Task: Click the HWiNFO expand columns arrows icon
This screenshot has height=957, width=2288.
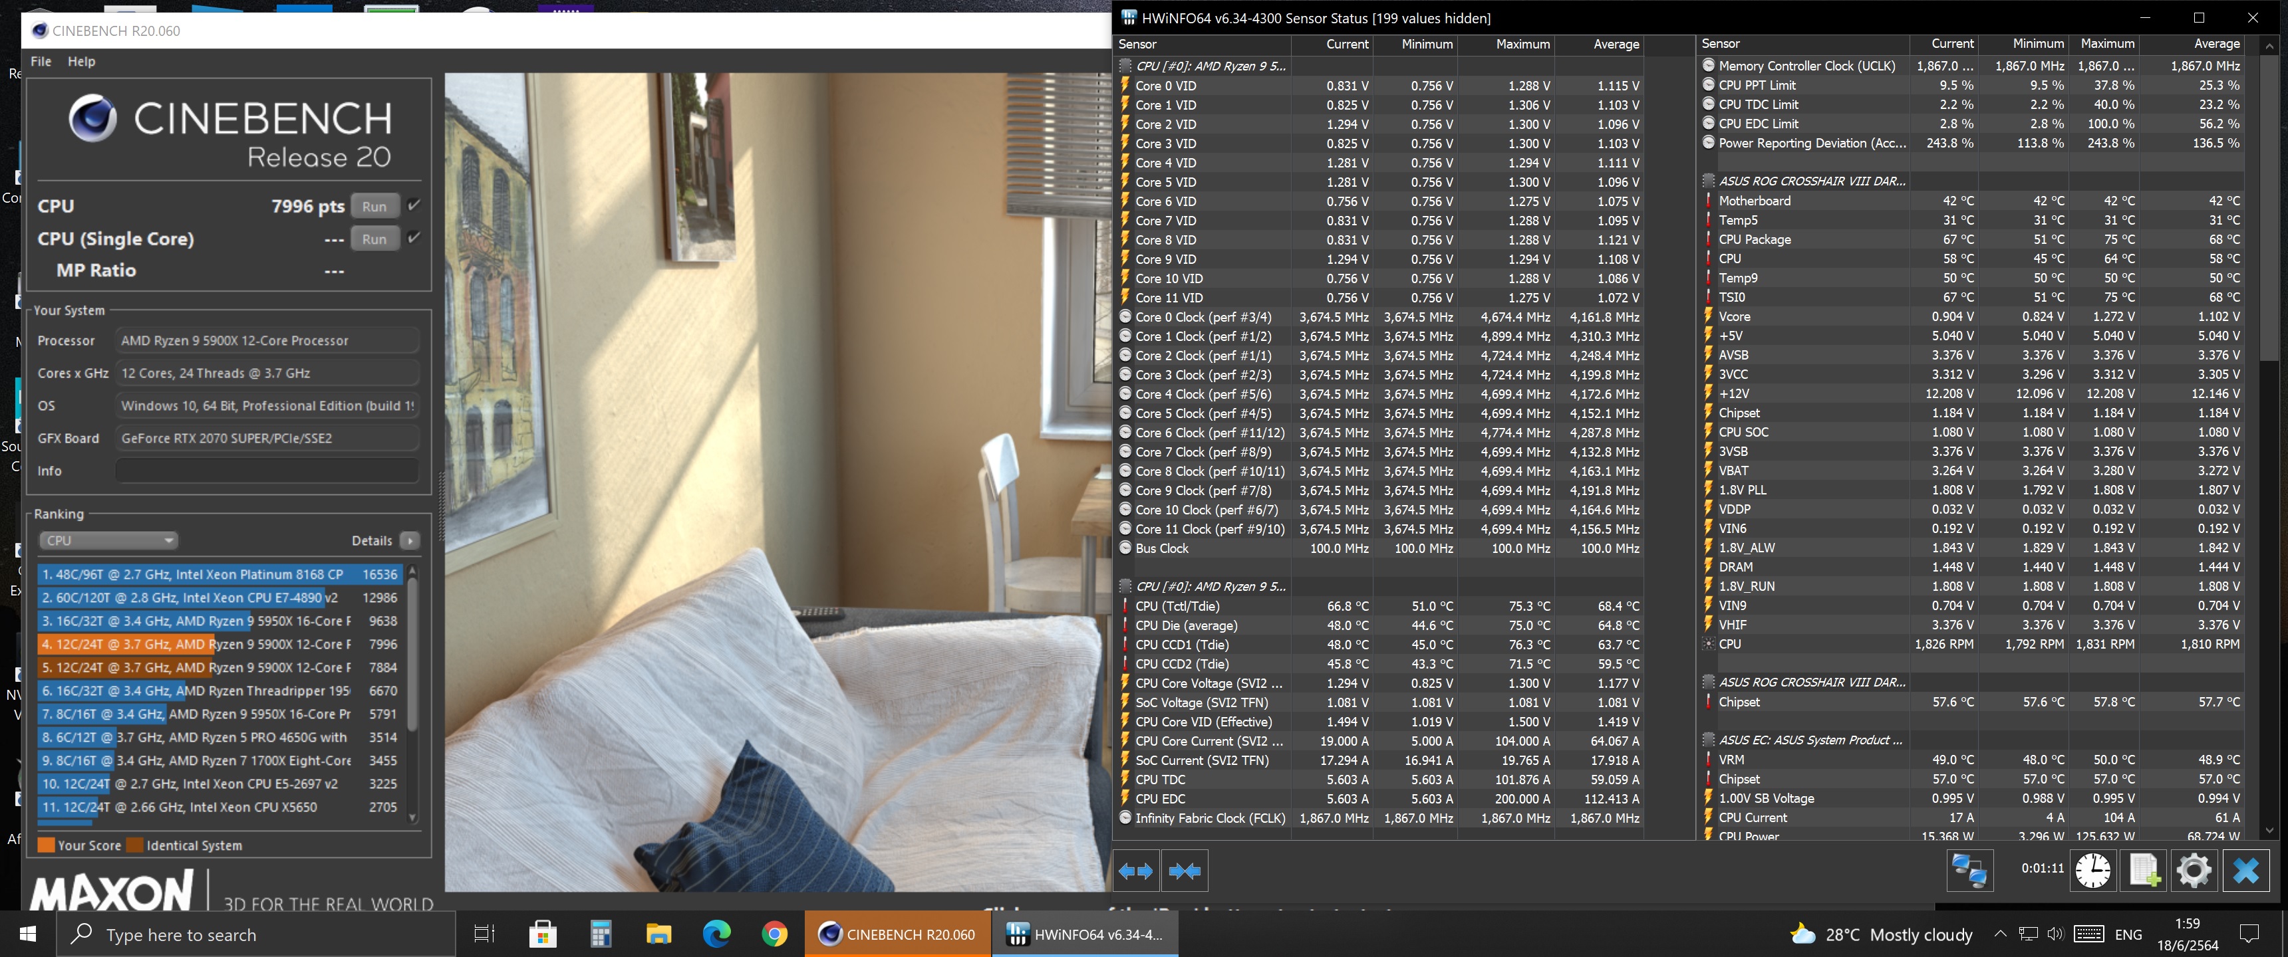Action: [x=1136, y=871]
